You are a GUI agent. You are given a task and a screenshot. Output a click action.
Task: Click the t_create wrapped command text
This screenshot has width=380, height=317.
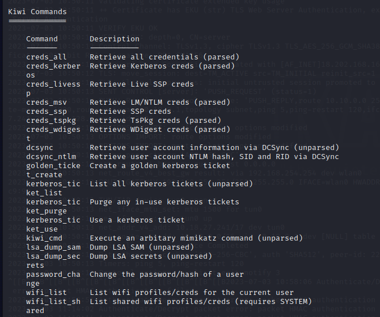pos(44,175)
